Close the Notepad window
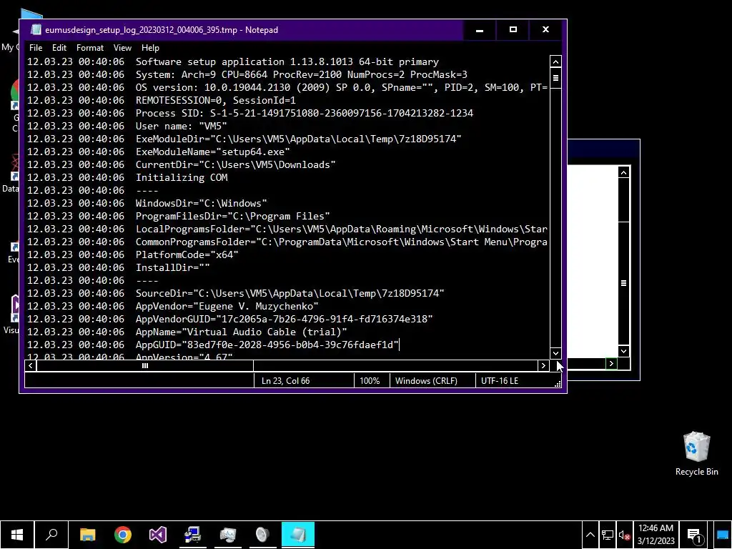Viewport: 732px width, 549px height. pos(545,30)
